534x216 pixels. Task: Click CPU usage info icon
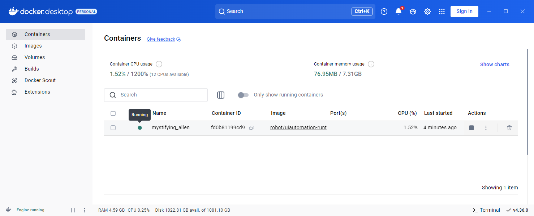[x=159, y=64]
